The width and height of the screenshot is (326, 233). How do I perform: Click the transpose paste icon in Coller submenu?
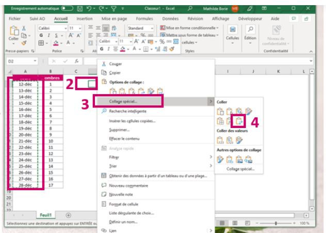[239, 121]
